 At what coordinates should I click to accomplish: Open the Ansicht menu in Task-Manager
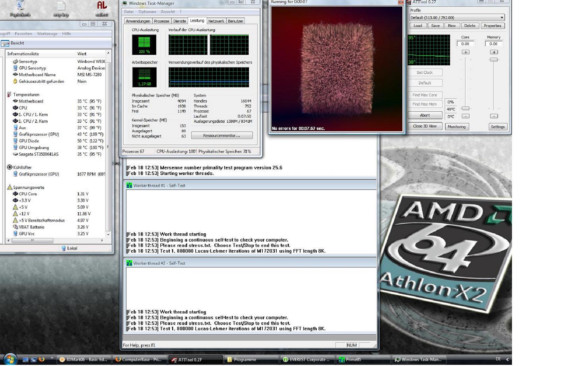(167, 12)
